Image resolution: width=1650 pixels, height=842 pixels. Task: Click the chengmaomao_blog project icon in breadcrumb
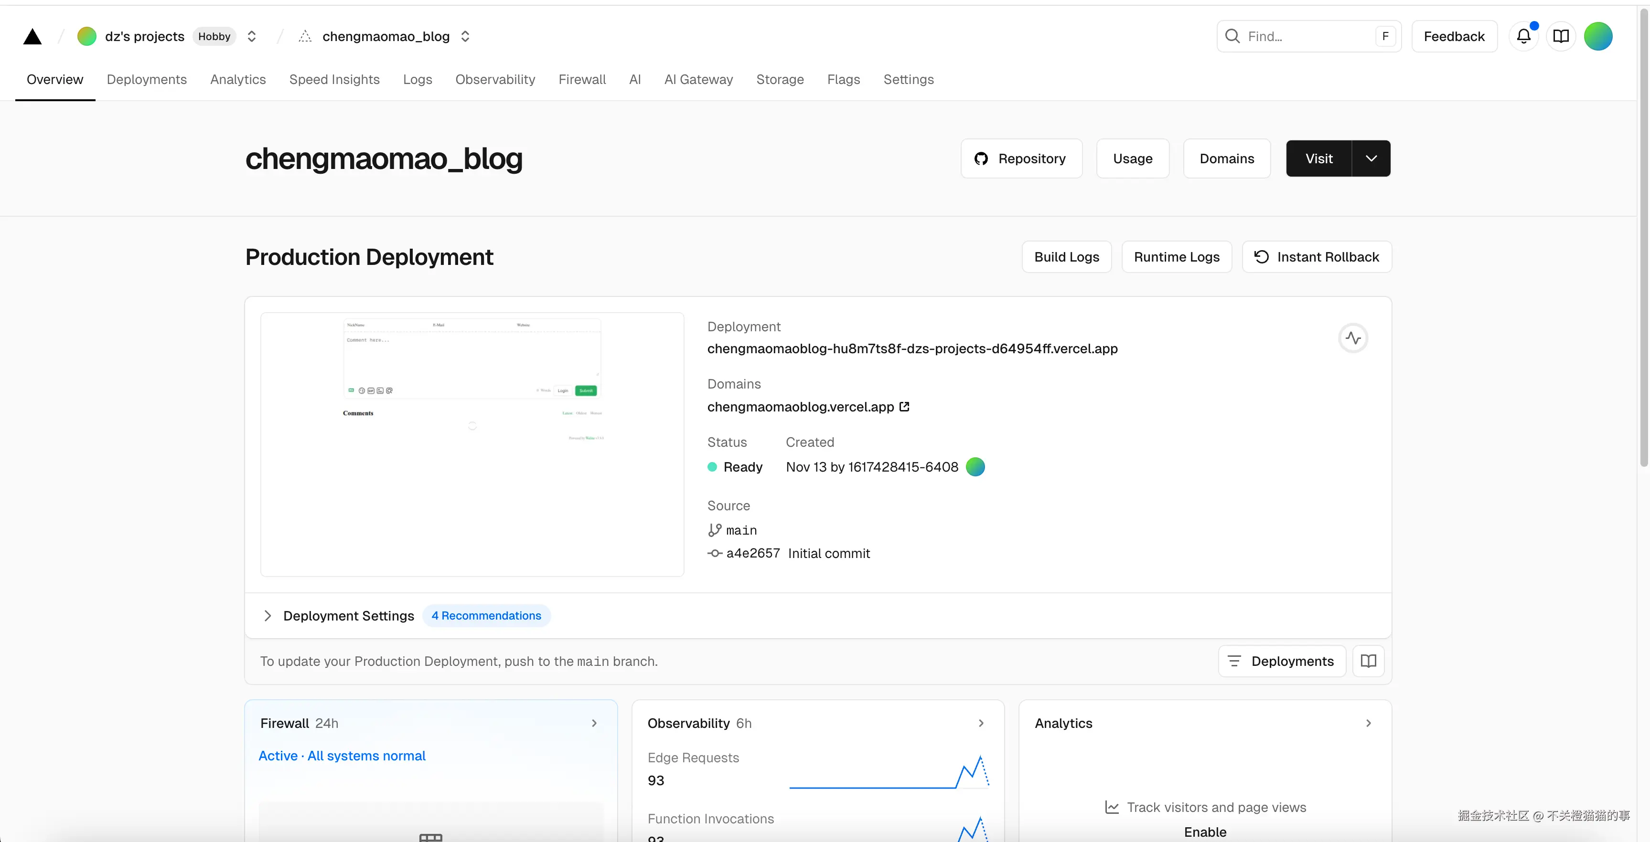(305, 36)
